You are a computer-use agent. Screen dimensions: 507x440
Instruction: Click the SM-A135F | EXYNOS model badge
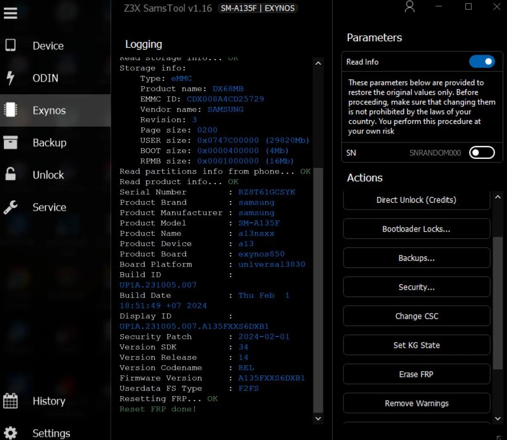pos(258,8)
